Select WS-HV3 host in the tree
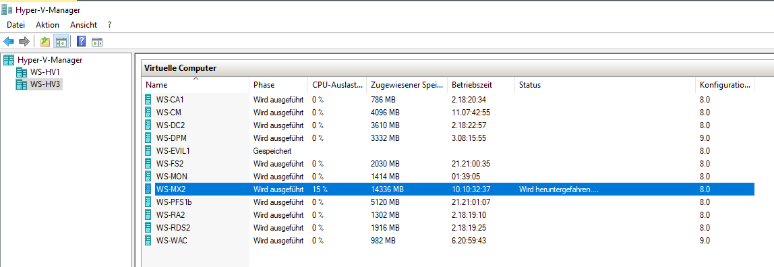This screenshot has height=267, width=774. 45,84
